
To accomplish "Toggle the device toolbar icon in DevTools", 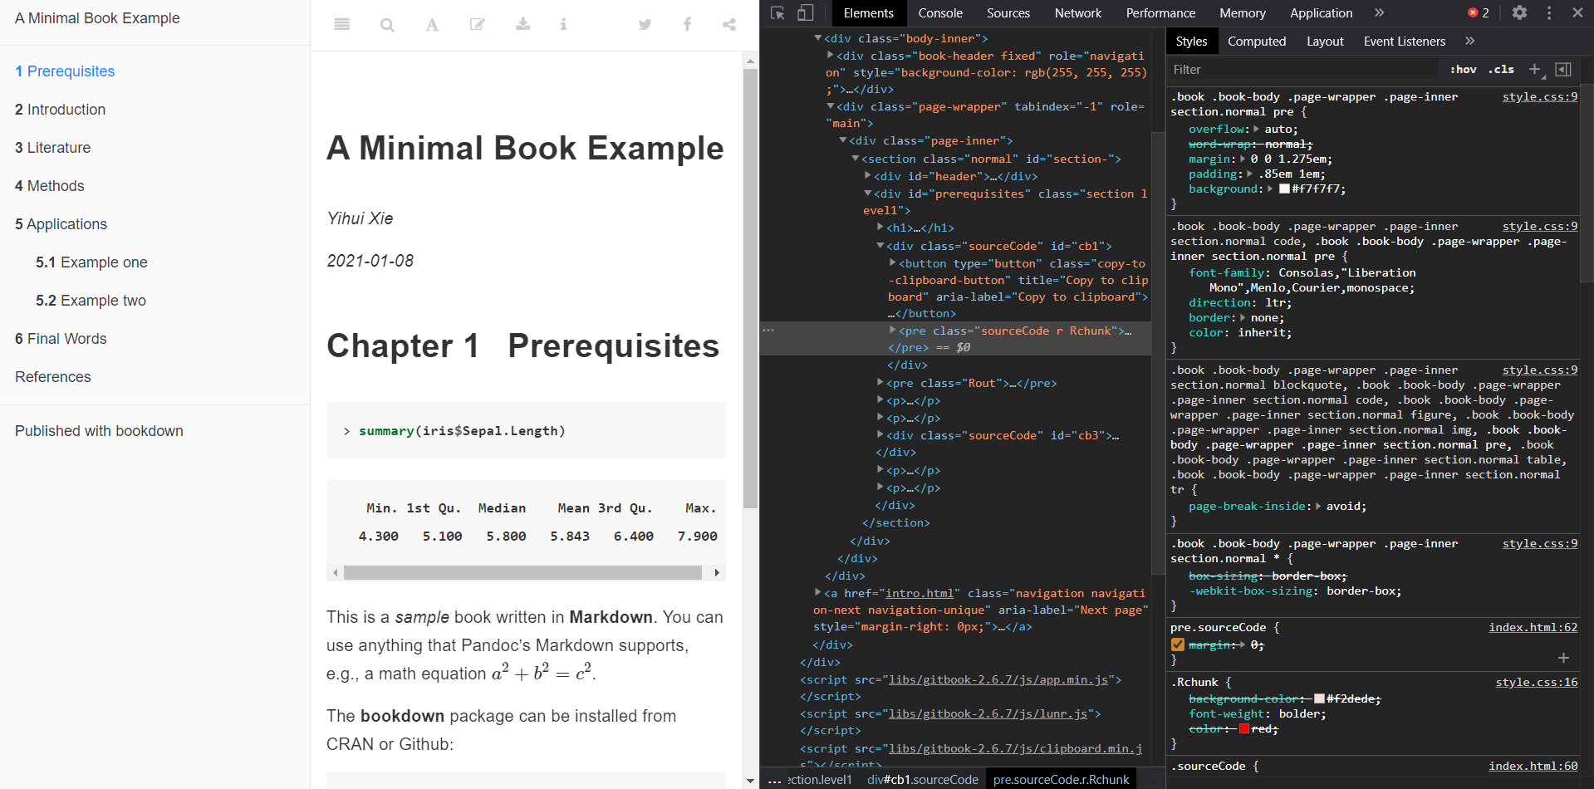I will coord(805,12).
